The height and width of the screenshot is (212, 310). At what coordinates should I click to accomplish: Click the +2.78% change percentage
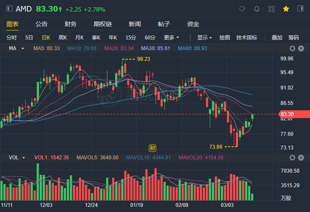pyautogui.click(x=94, y=9)
